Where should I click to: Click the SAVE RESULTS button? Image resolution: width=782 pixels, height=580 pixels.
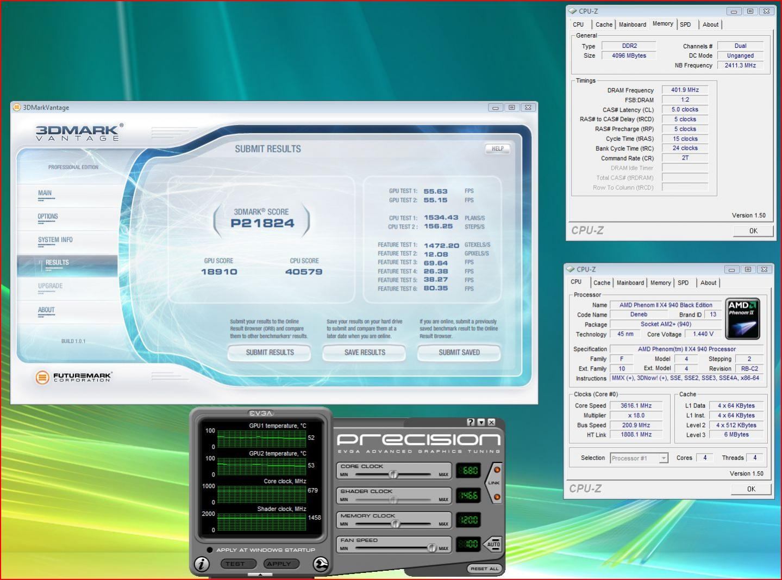pyautogui.click(x=365, y=353)
